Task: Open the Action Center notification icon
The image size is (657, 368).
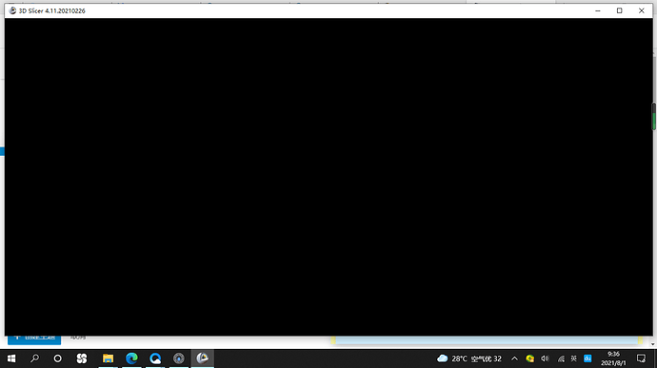Action: coord(641,358)
